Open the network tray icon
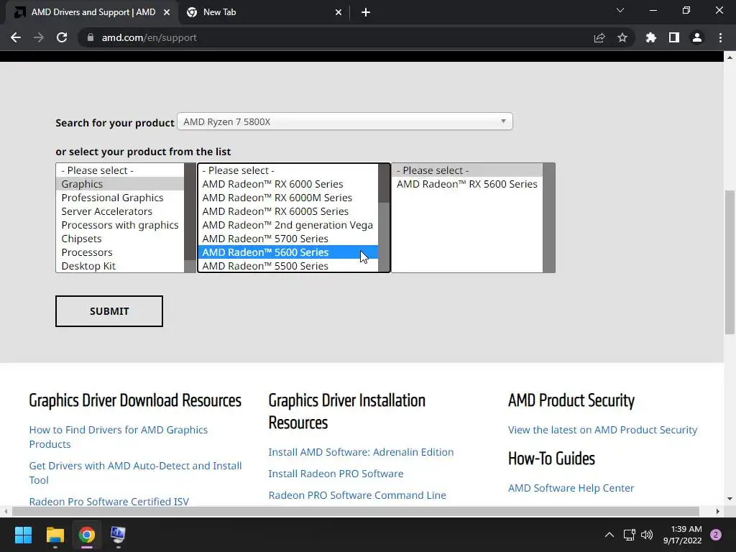Screen dimensions: 736x552 [629, 535]
